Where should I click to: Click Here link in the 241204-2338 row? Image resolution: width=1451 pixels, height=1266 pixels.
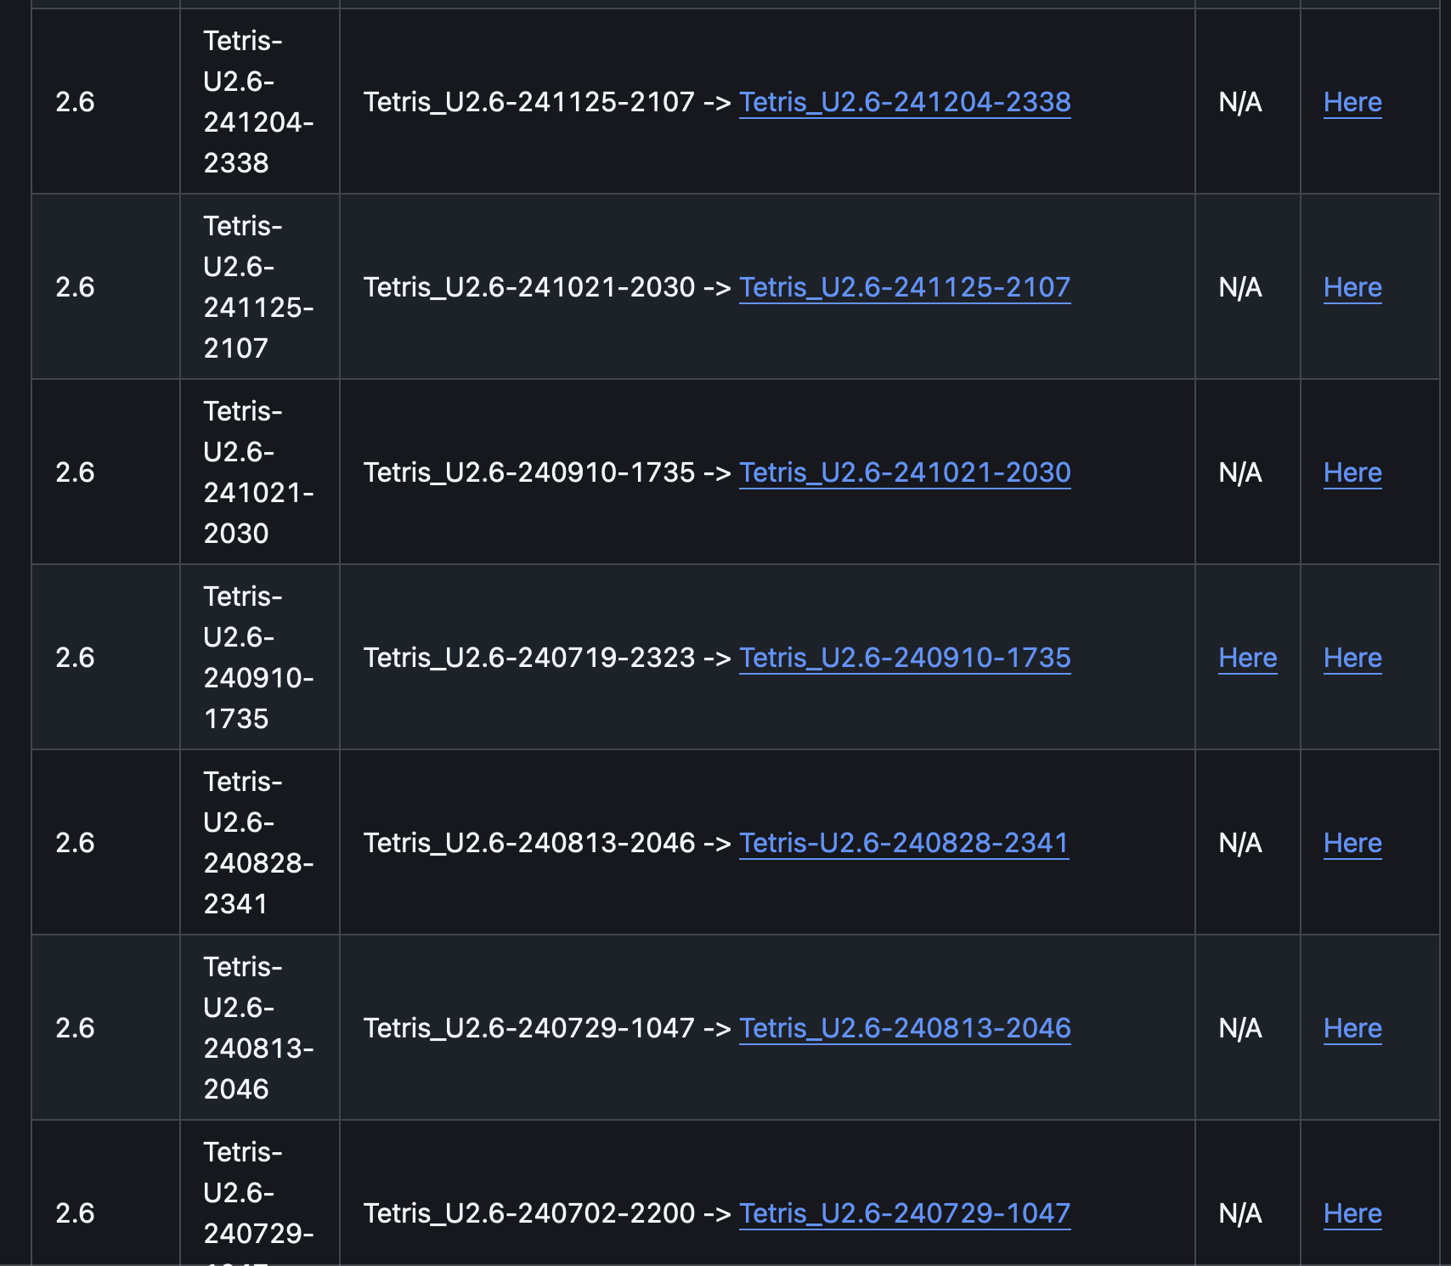click(x=1352, y=102)
